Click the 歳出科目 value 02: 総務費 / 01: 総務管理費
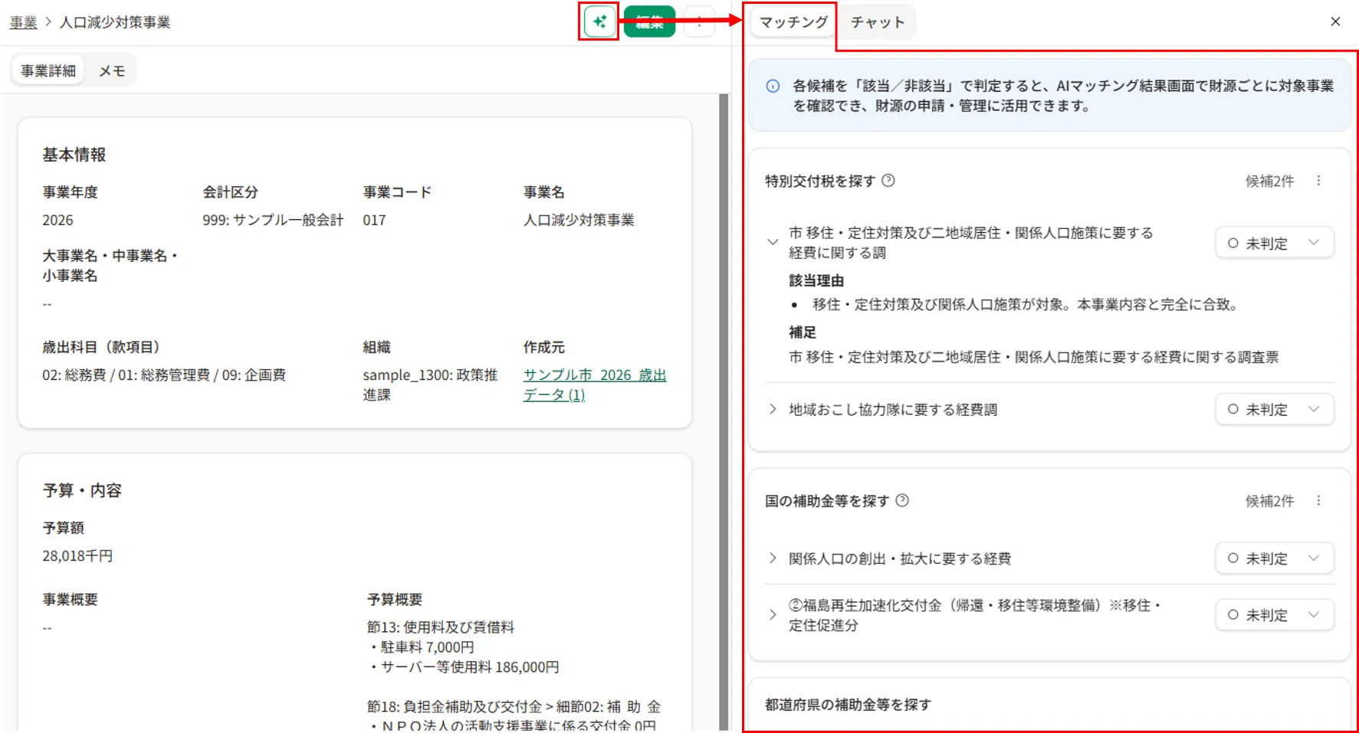Viewport: 1359px width, 733px height. (164, 375)
